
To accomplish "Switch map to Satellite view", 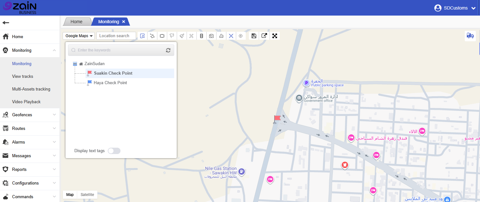I will point(87,195).
